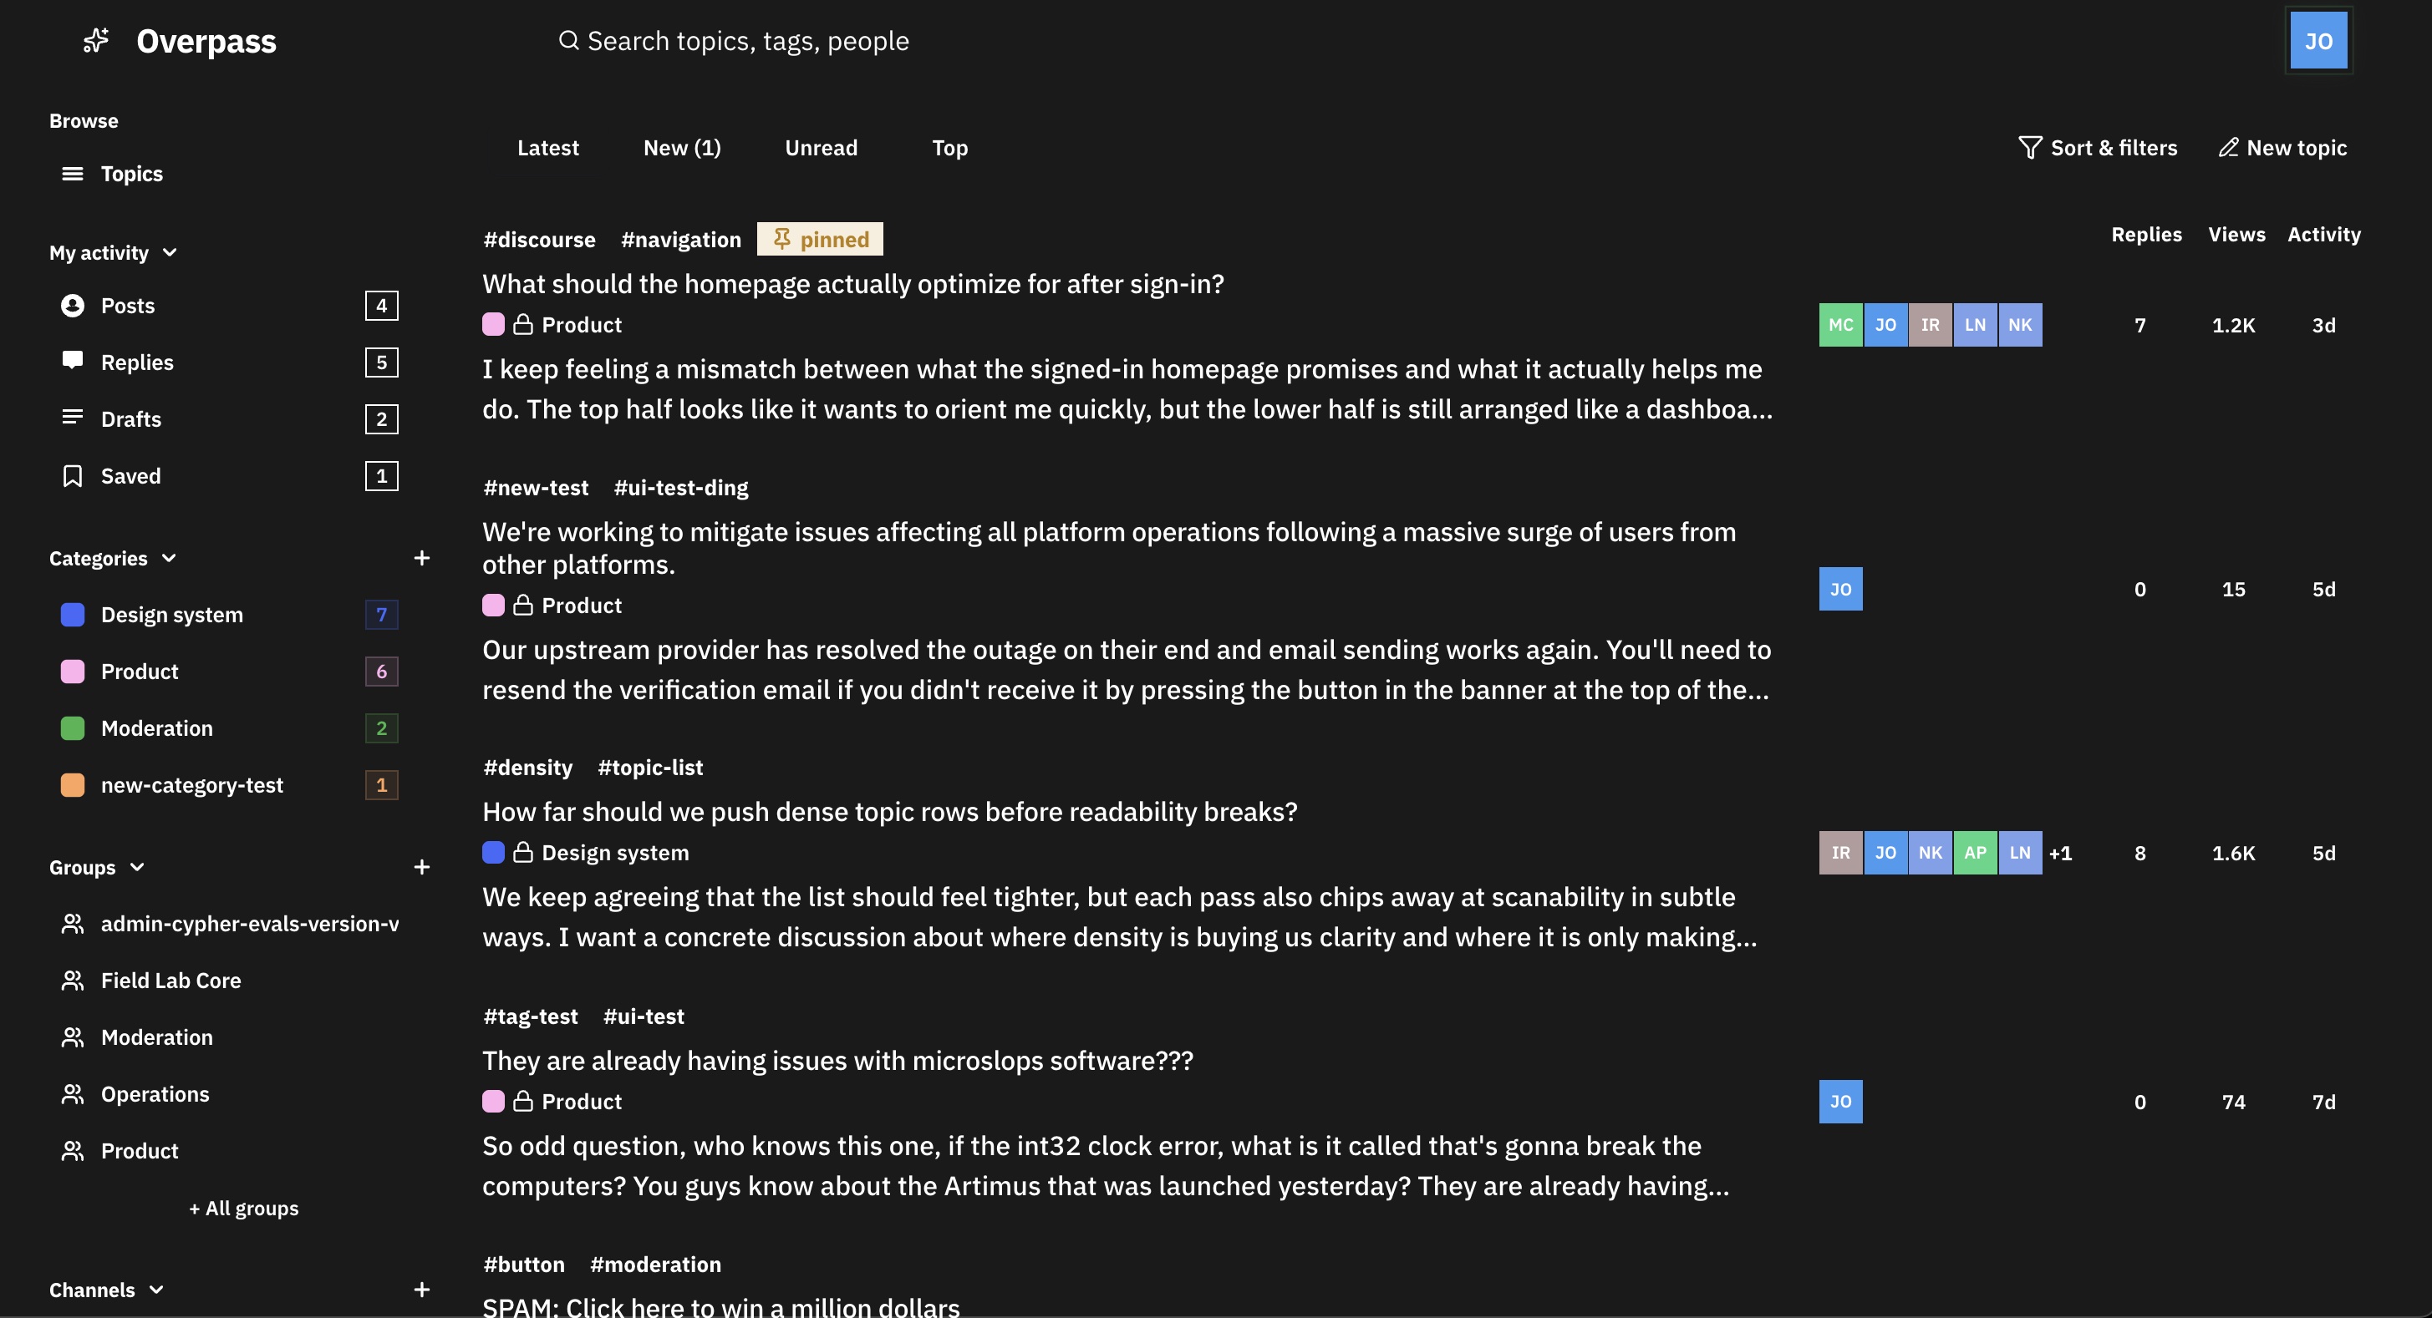Viewport: 2432px width, 1318px height.
Task: Click the plus icon next to Categories
Action: [x=422, y=559]
